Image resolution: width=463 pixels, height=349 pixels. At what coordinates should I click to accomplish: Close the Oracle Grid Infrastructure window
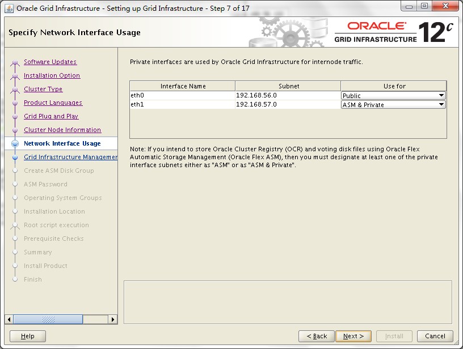point(445,6)
